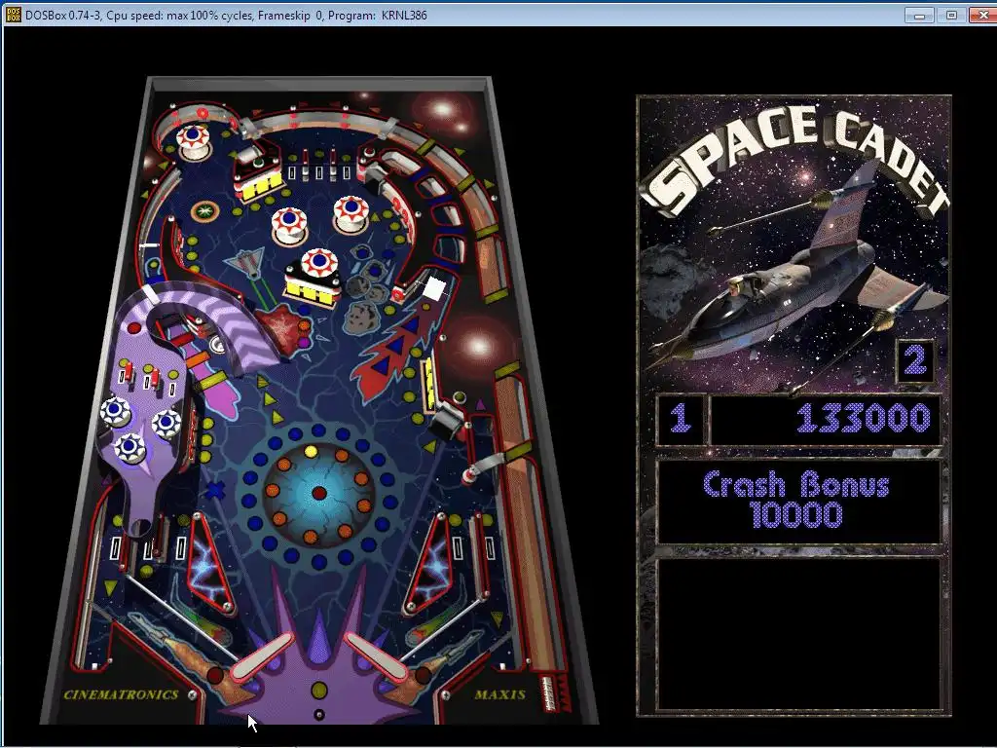Restore down the DOSBox window

(951, 15)
